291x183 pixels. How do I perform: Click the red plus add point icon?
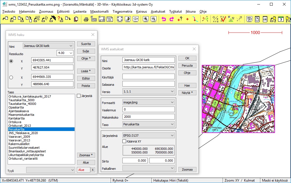click(x=187, y=19)
